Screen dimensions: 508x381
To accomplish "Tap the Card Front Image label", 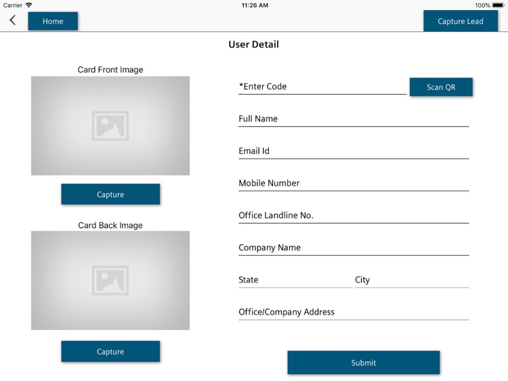I will coord(110,70).
